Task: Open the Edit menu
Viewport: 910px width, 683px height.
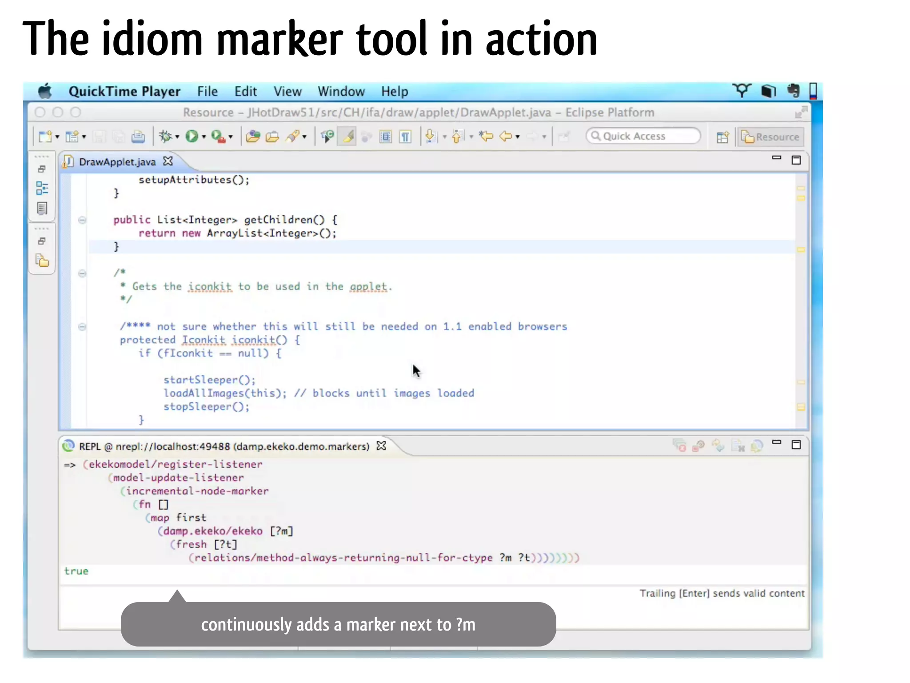Action: pyautogui.click(x=246, y=92)
